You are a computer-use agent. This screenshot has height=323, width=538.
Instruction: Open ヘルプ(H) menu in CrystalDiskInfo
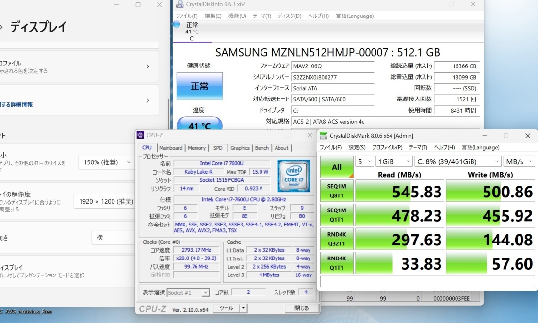click(x=318, y=16)
